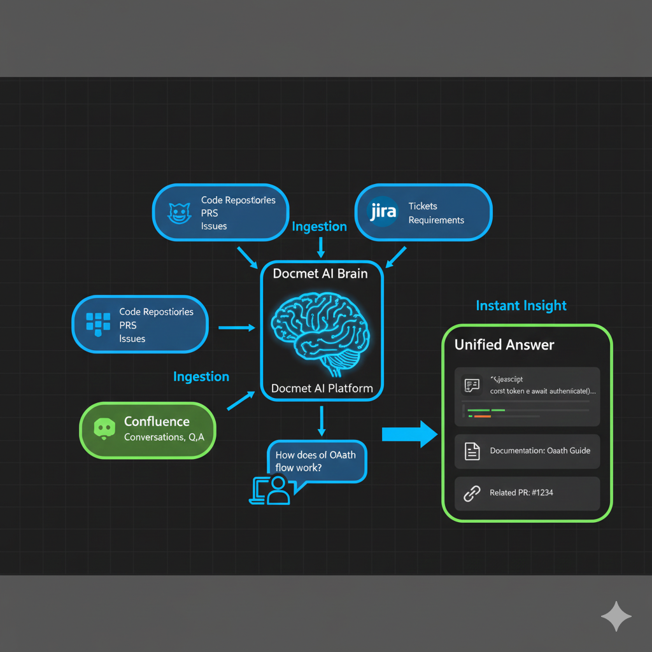
Task: Select the link icon next to Related PR
Action: point(471,493)
